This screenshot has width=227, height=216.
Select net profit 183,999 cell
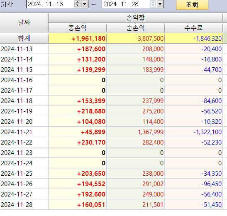136,70
